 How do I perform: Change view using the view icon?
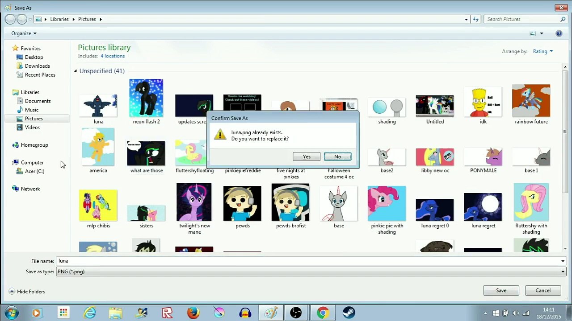(533, 33)
